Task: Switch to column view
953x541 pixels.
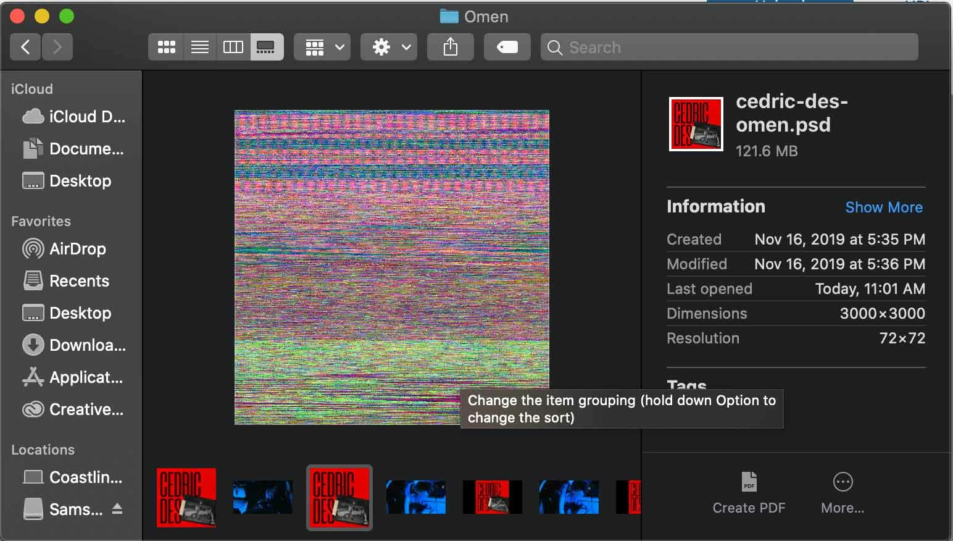Action: click(233, 47)
